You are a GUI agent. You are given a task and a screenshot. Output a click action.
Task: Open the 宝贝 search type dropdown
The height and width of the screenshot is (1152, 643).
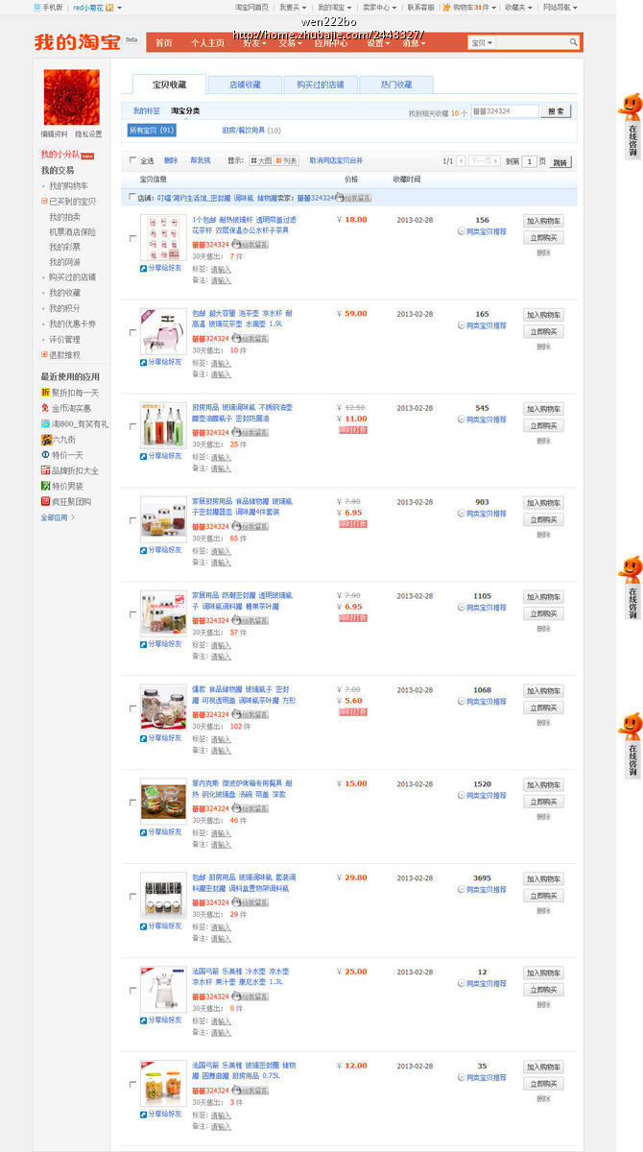click(482, 43)
